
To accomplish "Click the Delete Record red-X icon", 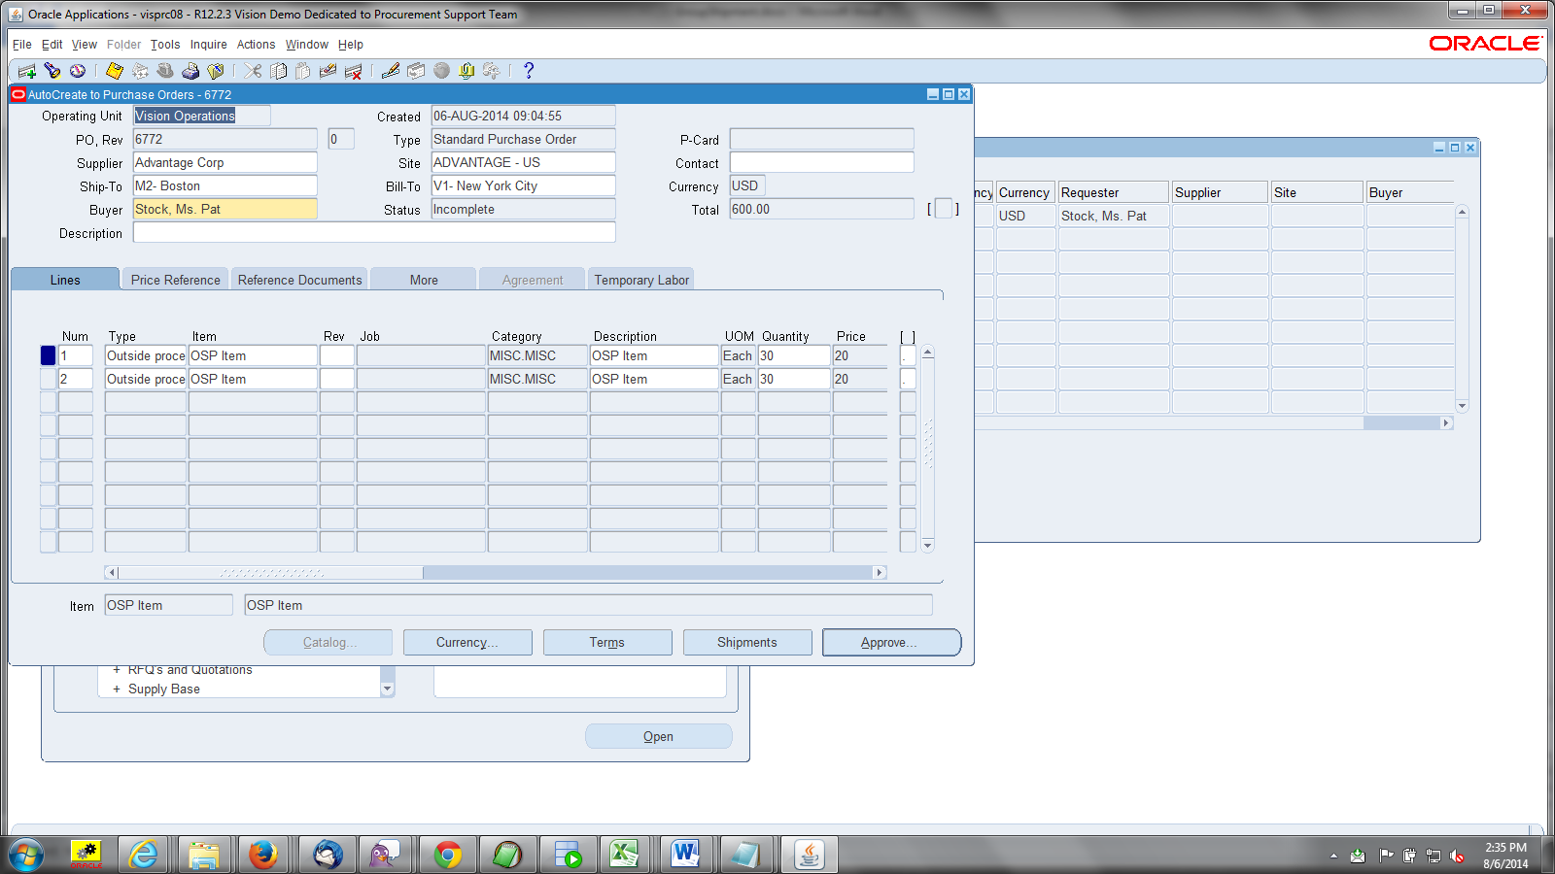I will pos(354,71).
